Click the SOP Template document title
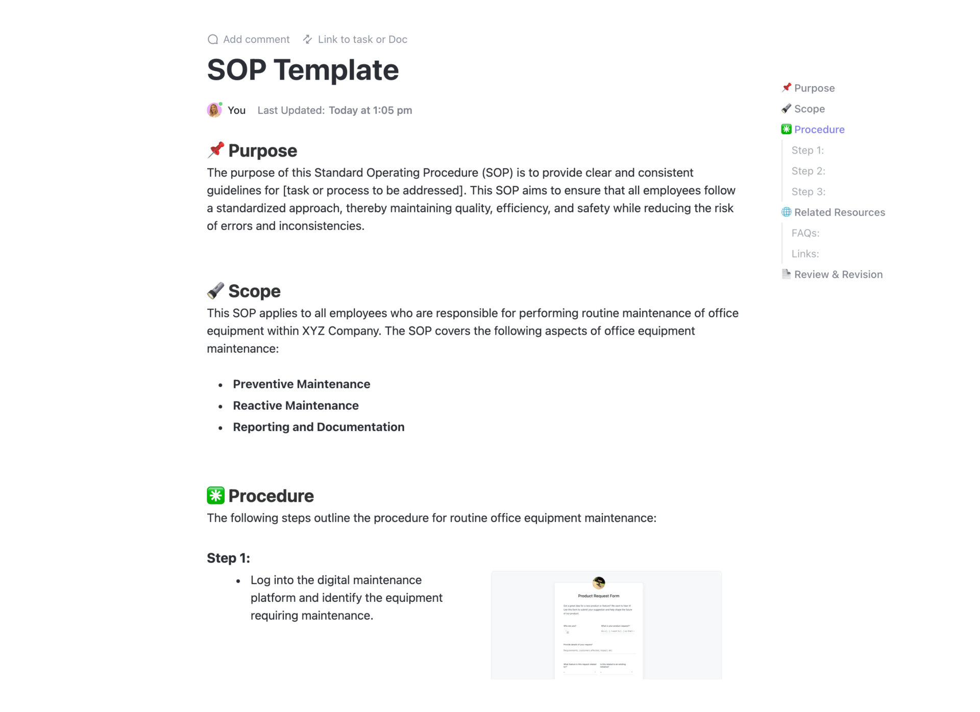980x712 pixels. pos(303,70)
